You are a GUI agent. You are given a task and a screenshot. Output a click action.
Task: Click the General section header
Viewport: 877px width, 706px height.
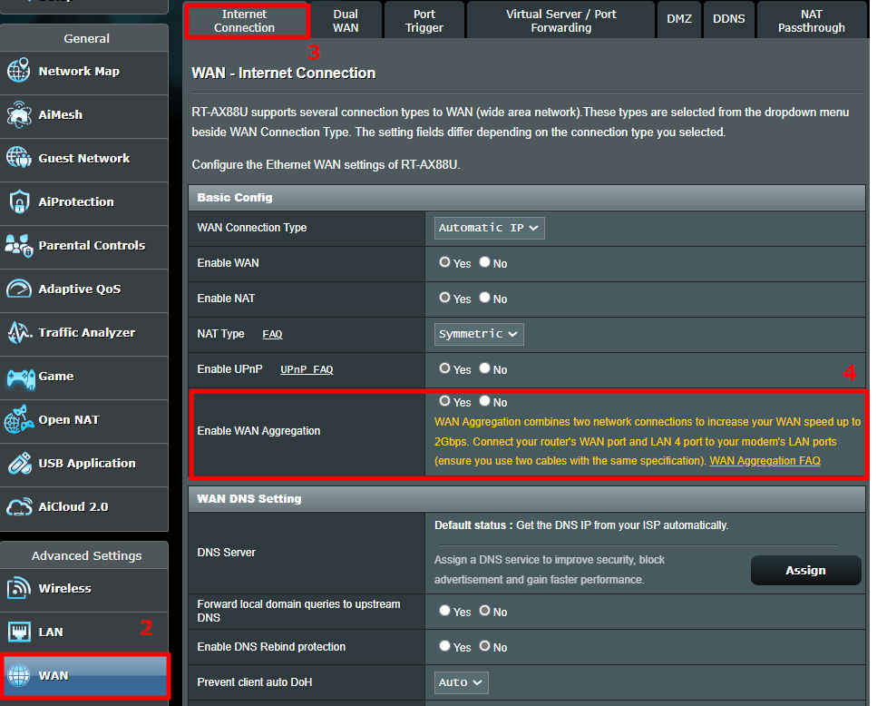coord(84,38)
